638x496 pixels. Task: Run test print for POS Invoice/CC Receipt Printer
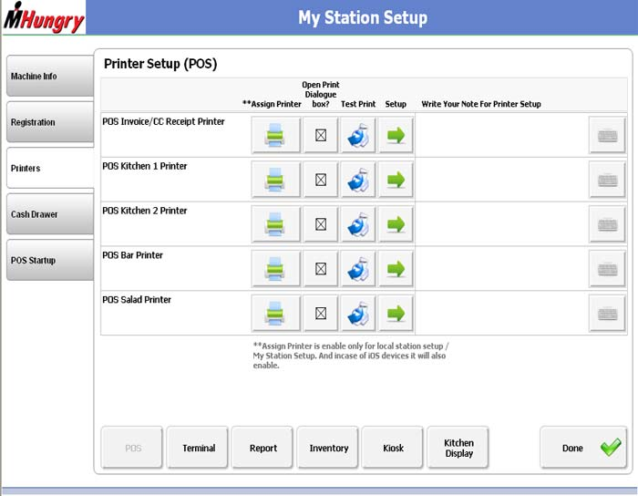coord(357,135)
